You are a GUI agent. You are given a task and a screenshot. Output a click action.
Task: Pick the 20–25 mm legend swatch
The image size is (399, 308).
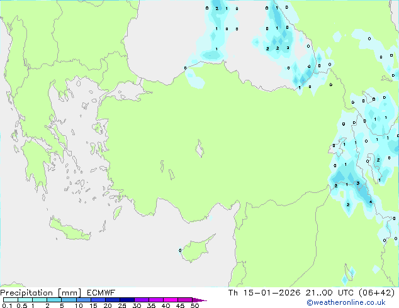[x=113, y=300]
